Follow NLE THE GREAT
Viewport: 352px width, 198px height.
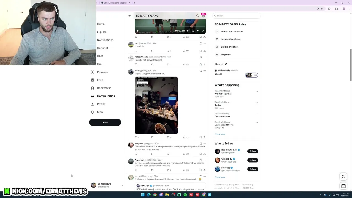click(x=253, y=151)
